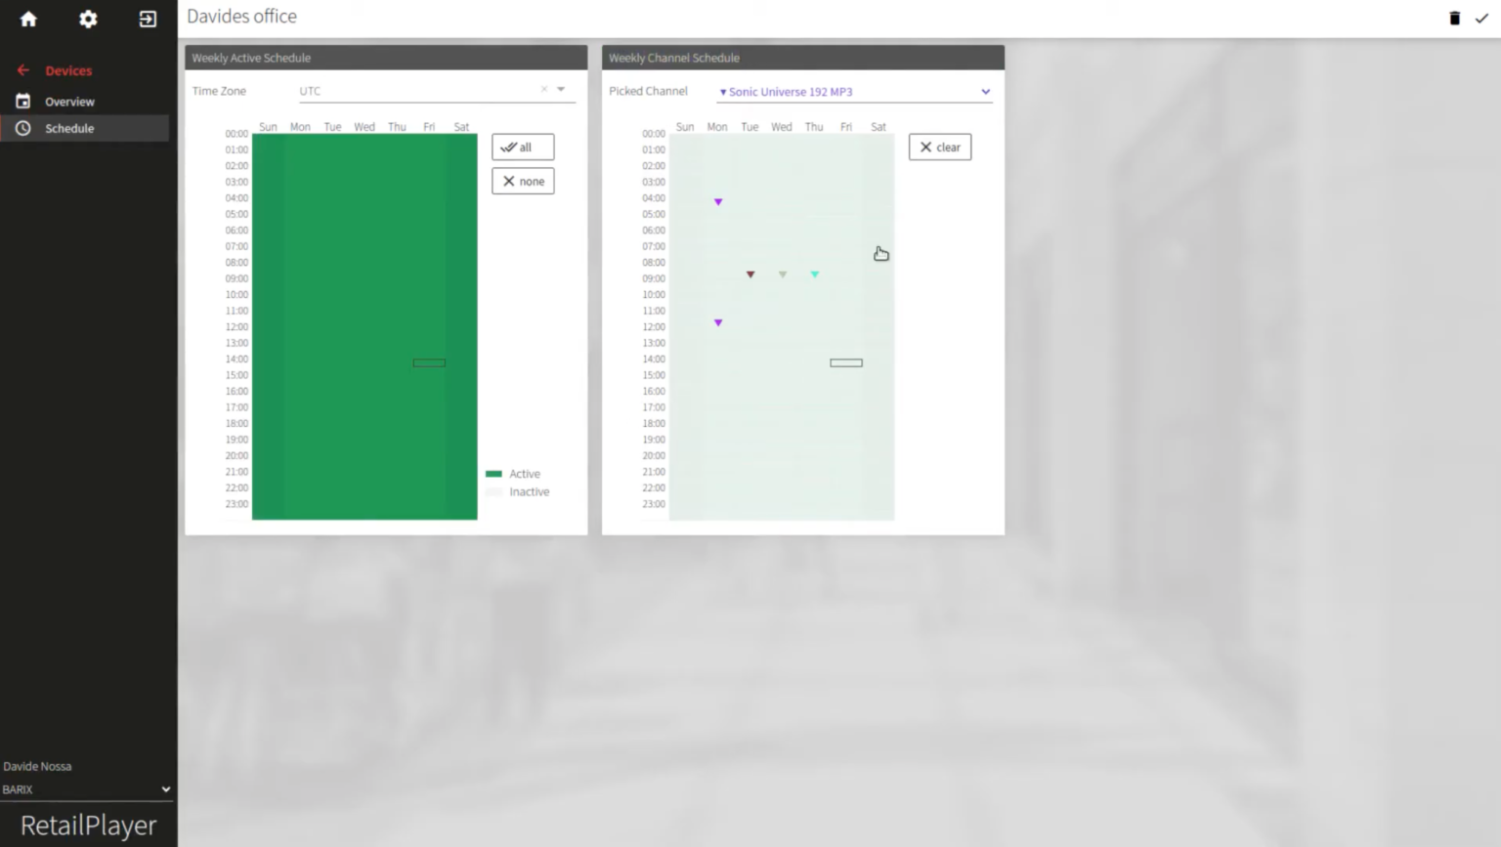This screenshot has height=847, width=1501.
Task: Click the red back arrow beside Devices
Action: (22, 70)
